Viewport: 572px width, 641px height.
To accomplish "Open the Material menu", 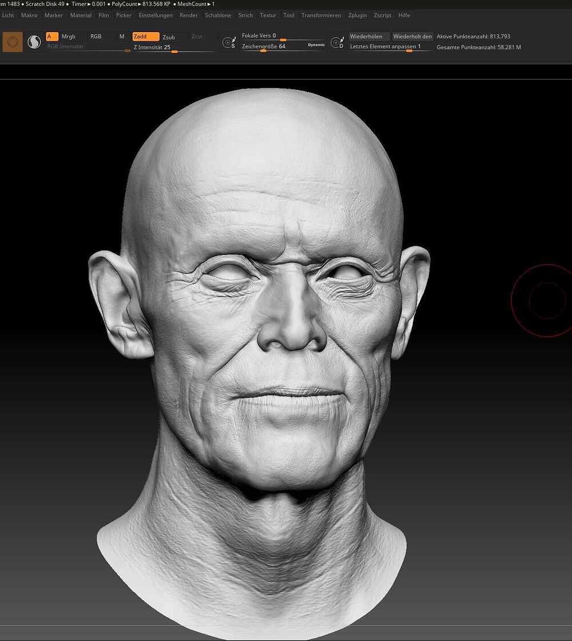I will coord(81,15).
